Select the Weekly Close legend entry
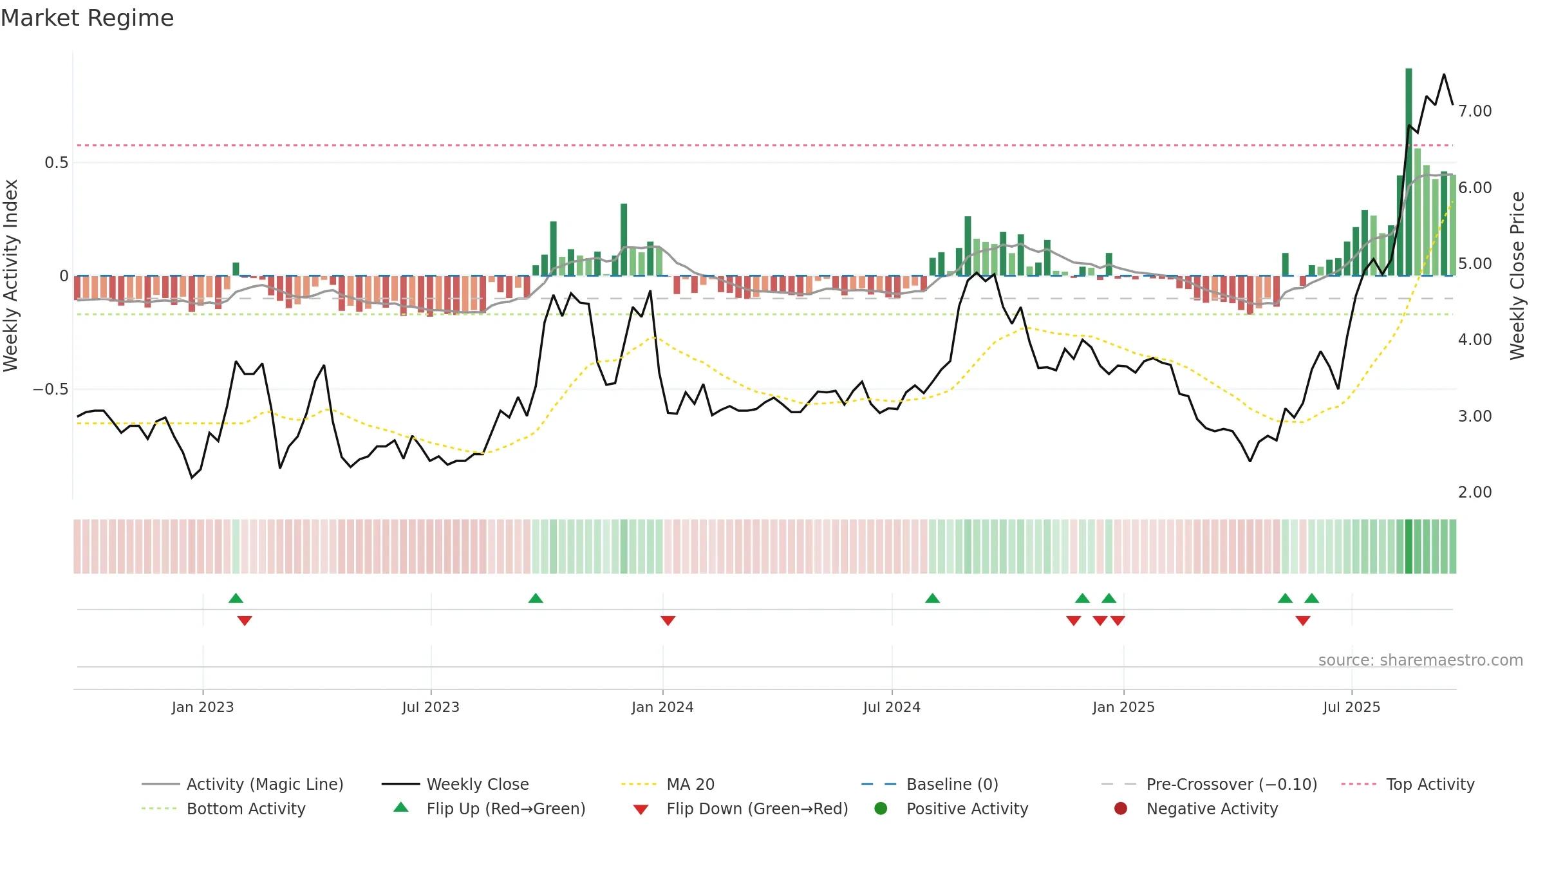The height and width of the screenshot is (869, 1545). click(x=455, y=784)
